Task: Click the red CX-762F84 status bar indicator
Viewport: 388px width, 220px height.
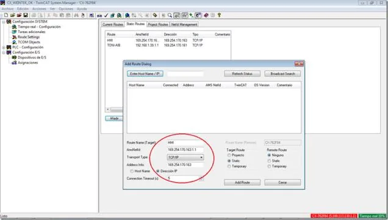Action: [x=334, y=216]
